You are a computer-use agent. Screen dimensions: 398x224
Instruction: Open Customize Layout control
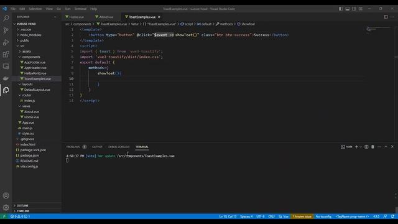[361, 9]
